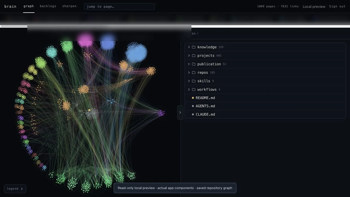
Task: Expand the projects folder chevron
Action: (189, 56)
